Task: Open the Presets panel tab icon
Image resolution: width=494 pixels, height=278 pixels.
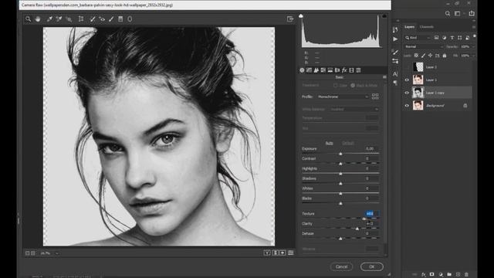Action: (358, 70)
